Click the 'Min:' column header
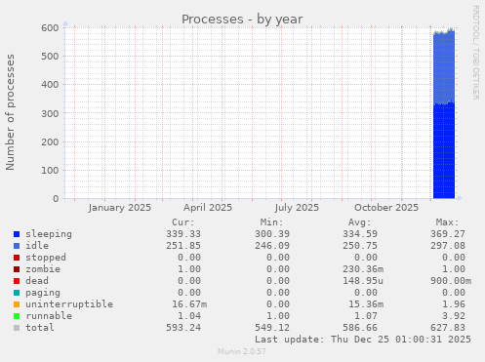485x362 pixels. 271,222
